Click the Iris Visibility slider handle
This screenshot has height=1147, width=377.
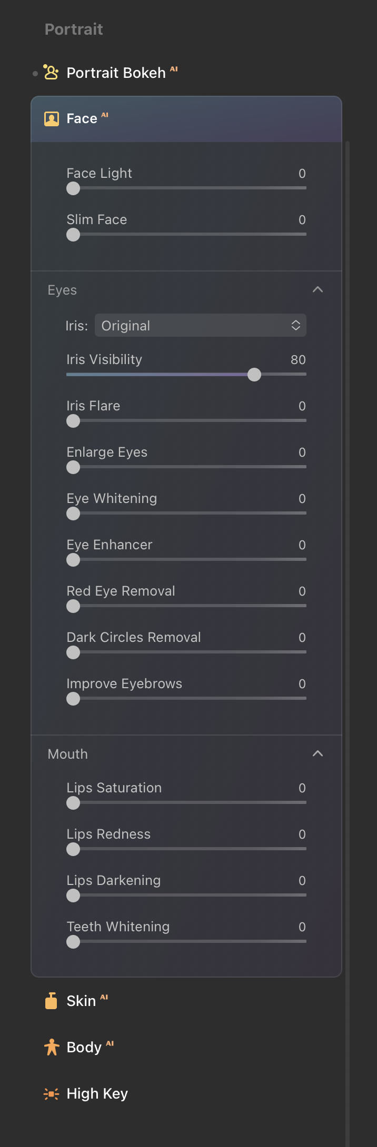pos(254,375)
